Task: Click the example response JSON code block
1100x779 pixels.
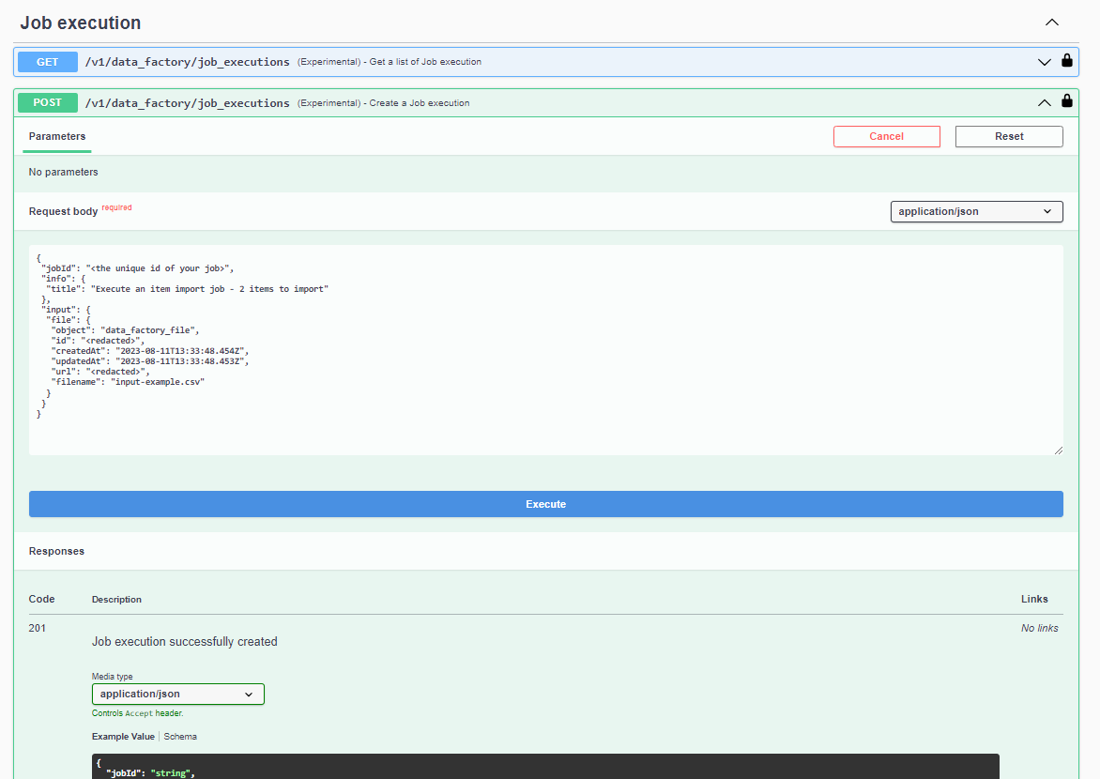Action: [544, 767]
